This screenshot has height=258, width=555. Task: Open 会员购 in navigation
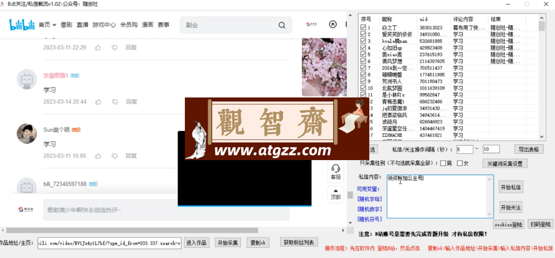coord(129,25)
